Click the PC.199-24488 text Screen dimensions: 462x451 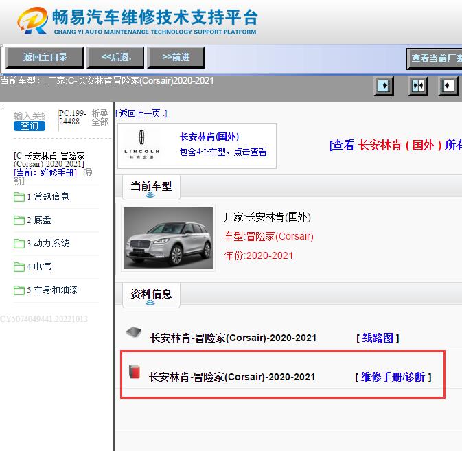pos(73,117)
